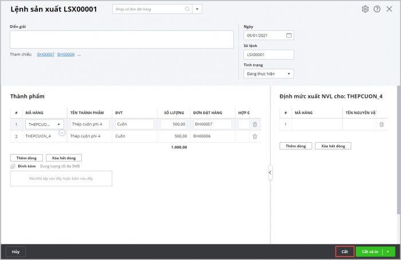Collapse the right panel with arrow handle

coord(270,172)
